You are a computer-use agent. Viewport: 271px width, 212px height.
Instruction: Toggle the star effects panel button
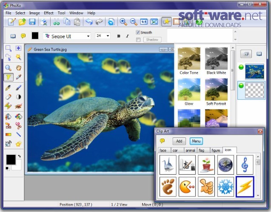pos(166,22)
